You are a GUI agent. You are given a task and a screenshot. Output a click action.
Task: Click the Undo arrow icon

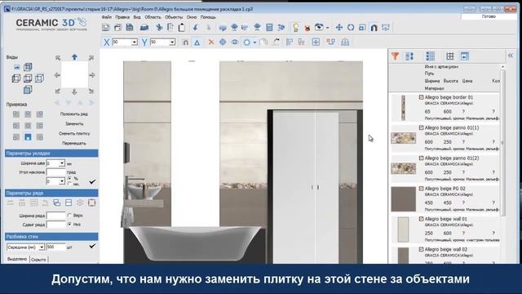196,28
